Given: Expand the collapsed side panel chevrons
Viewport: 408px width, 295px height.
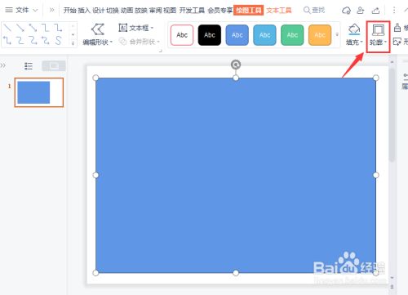Looking at the screenshot, I should (x=2, y=65).
